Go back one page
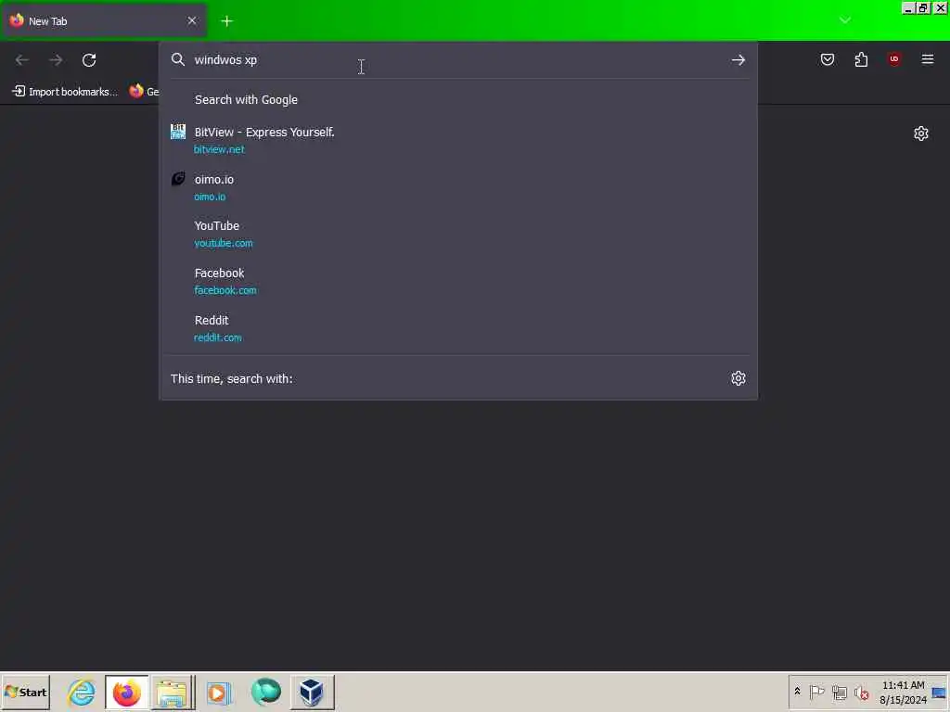Viewport: 950px width, 712px height. 22,60
